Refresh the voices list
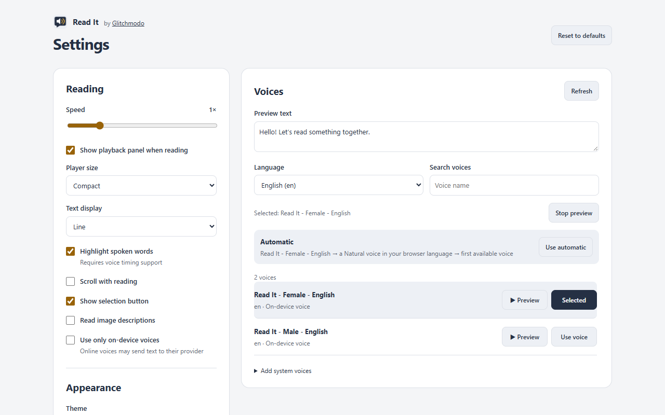 pos(581,91)
